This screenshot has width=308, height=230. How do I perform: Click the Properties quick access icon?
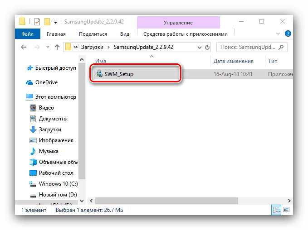[37, 22]
